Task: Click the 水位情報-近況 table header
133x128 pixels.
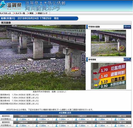Action: [x=65, y=113]
